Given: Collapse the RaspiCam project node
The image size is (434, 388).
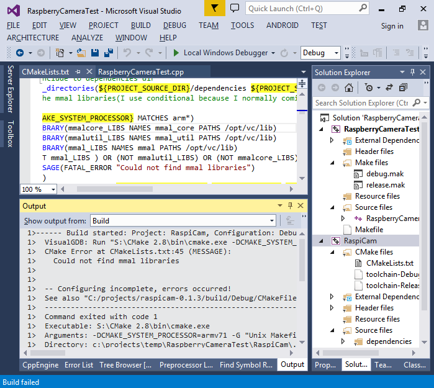Looking at the screenshot, I should click(322, 241).
